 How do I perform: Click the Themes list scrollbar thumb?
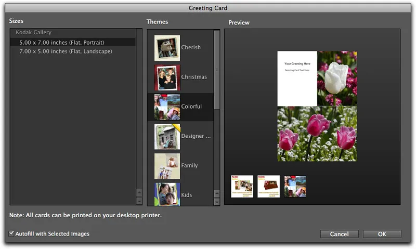(217, 70)
